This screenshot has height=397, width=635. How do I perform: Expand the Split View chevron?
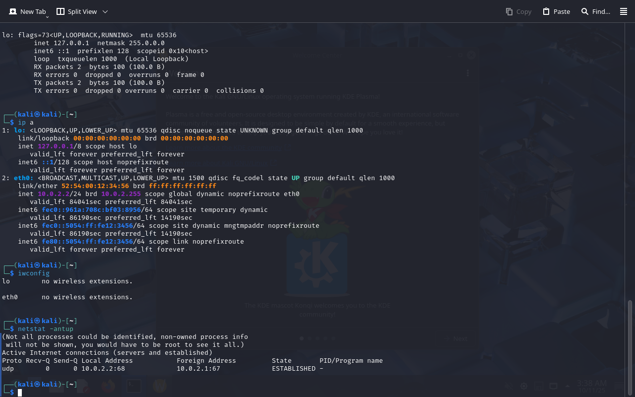pos(105,11)
